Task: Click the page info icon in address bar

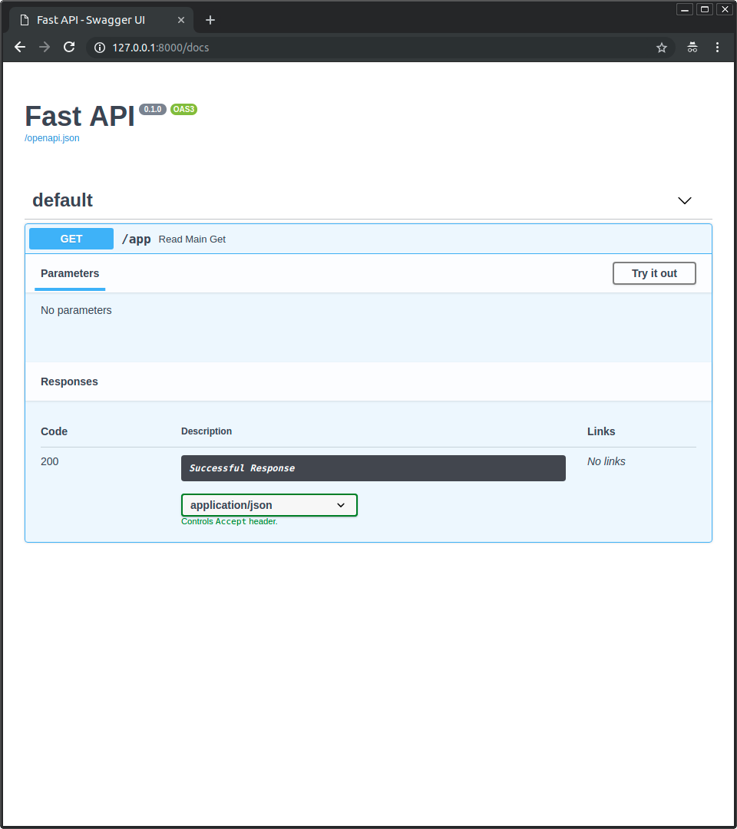Action: (100, 47)
